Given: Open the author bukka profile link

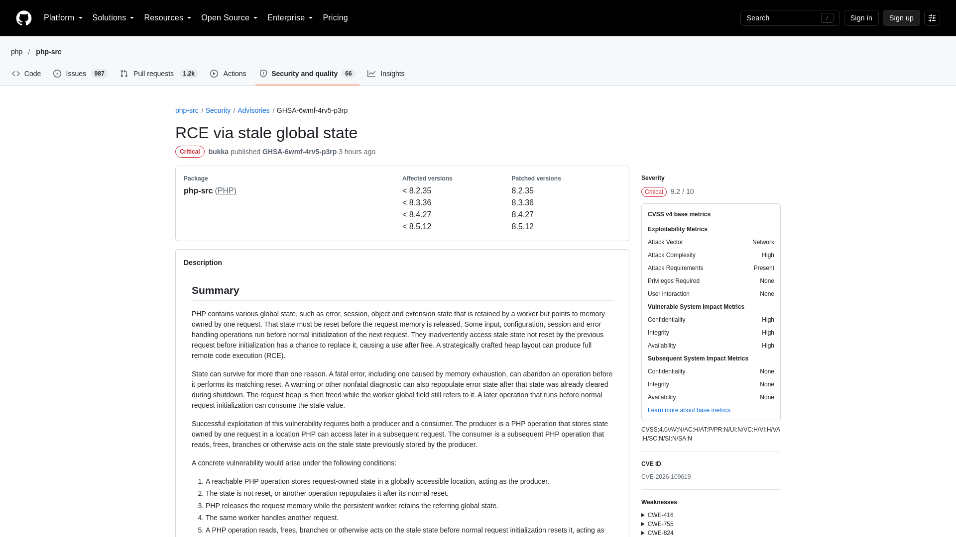Looking at the screenshot, I should point(219,152).
